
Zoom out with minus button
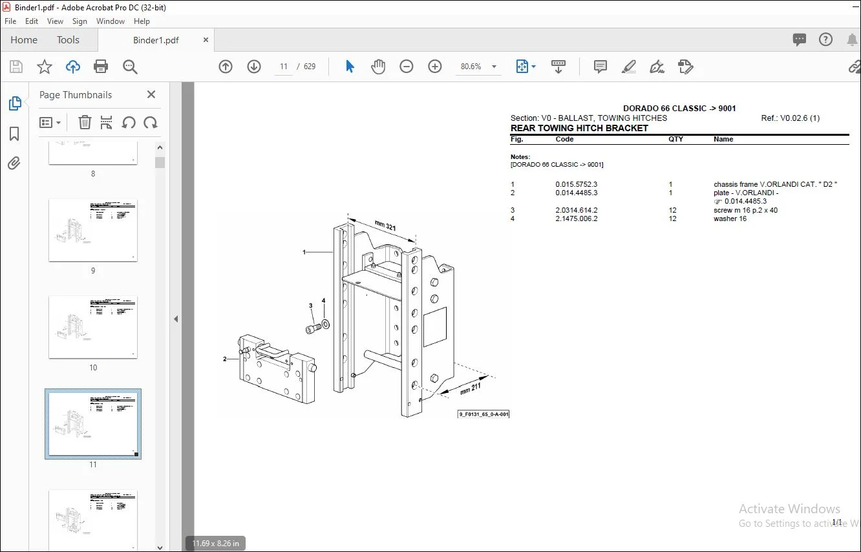click(407, 67)
